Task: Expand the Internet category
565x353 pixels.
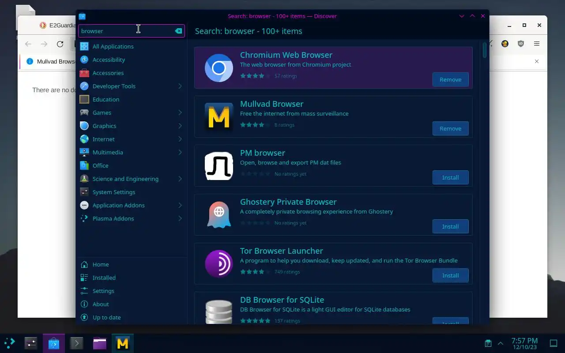Action: 180,139
